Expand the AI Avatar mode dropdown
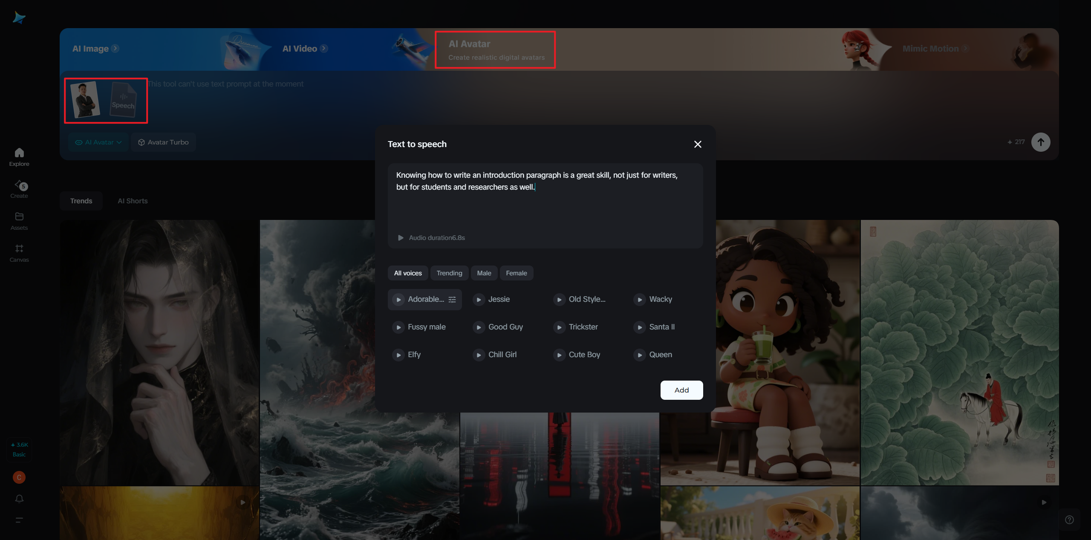Image resolution: width=1091 pixels, height=540 pixels. point(98,142)
